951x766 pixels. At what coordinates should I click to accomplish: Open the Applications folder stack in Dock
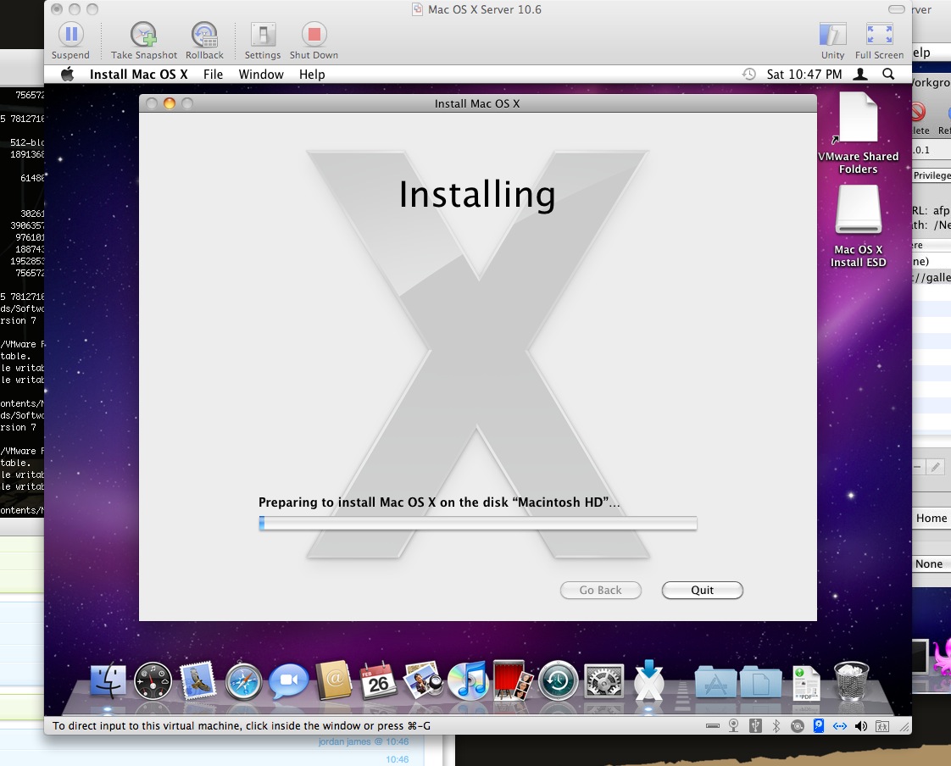pyautogui.click(x=715, y=682)
